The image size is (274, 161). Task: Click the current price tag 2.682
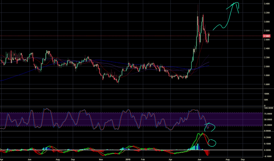pos(267,36)
